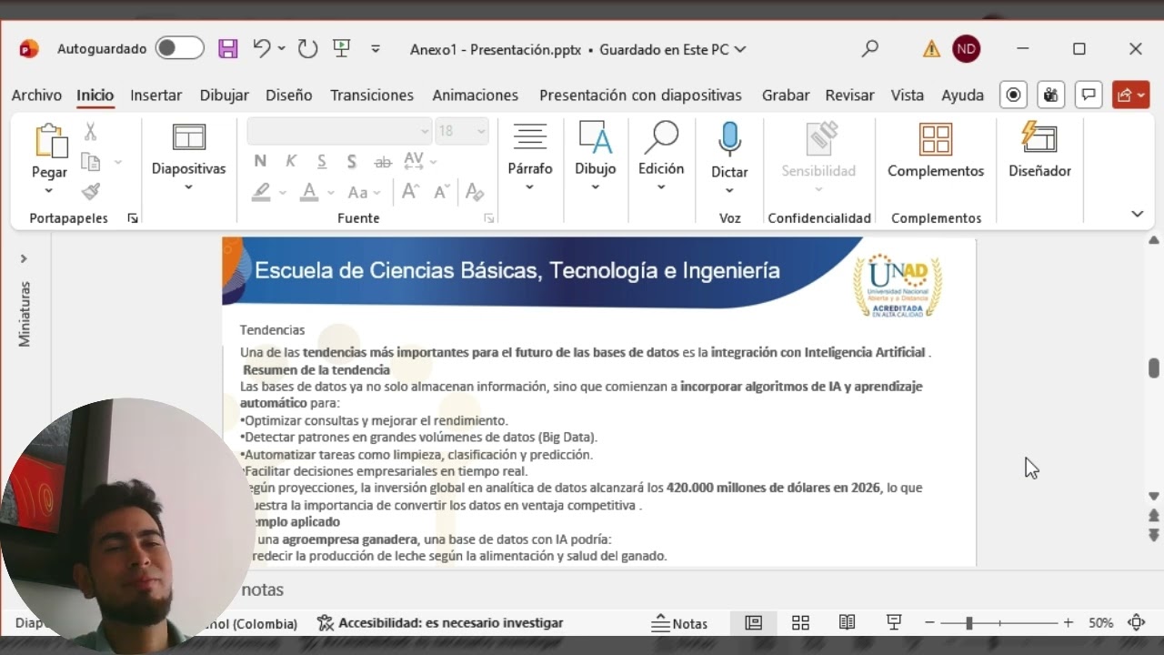
Task: Toggle Strikethrough (ab) formatting
Action: [383, 162]
